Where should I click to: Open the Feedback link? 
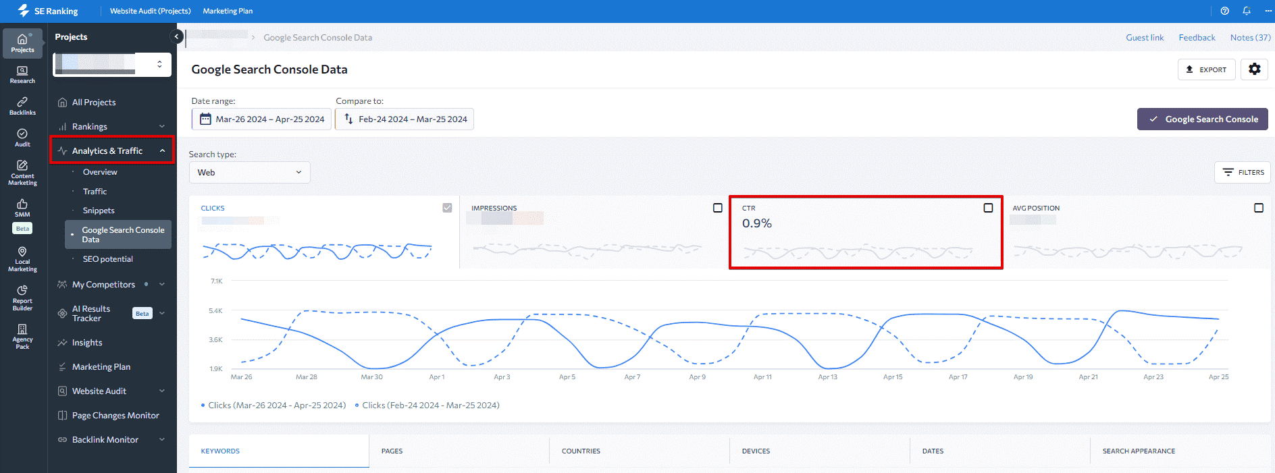coord(1197,37)
